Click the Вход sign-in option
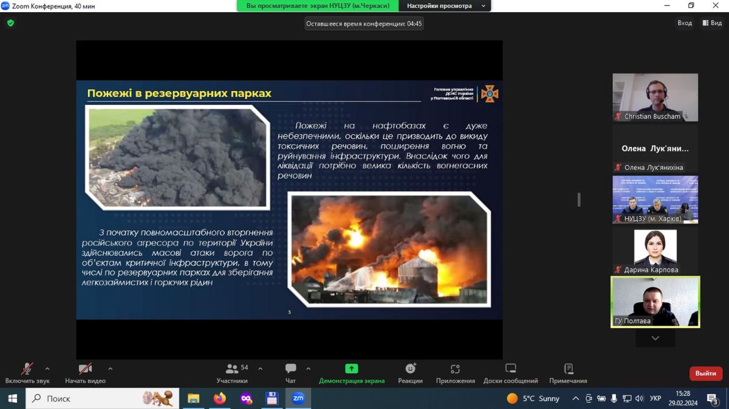Screen dimensions: 729x409 pyautogui.click(x=685, y=23)
